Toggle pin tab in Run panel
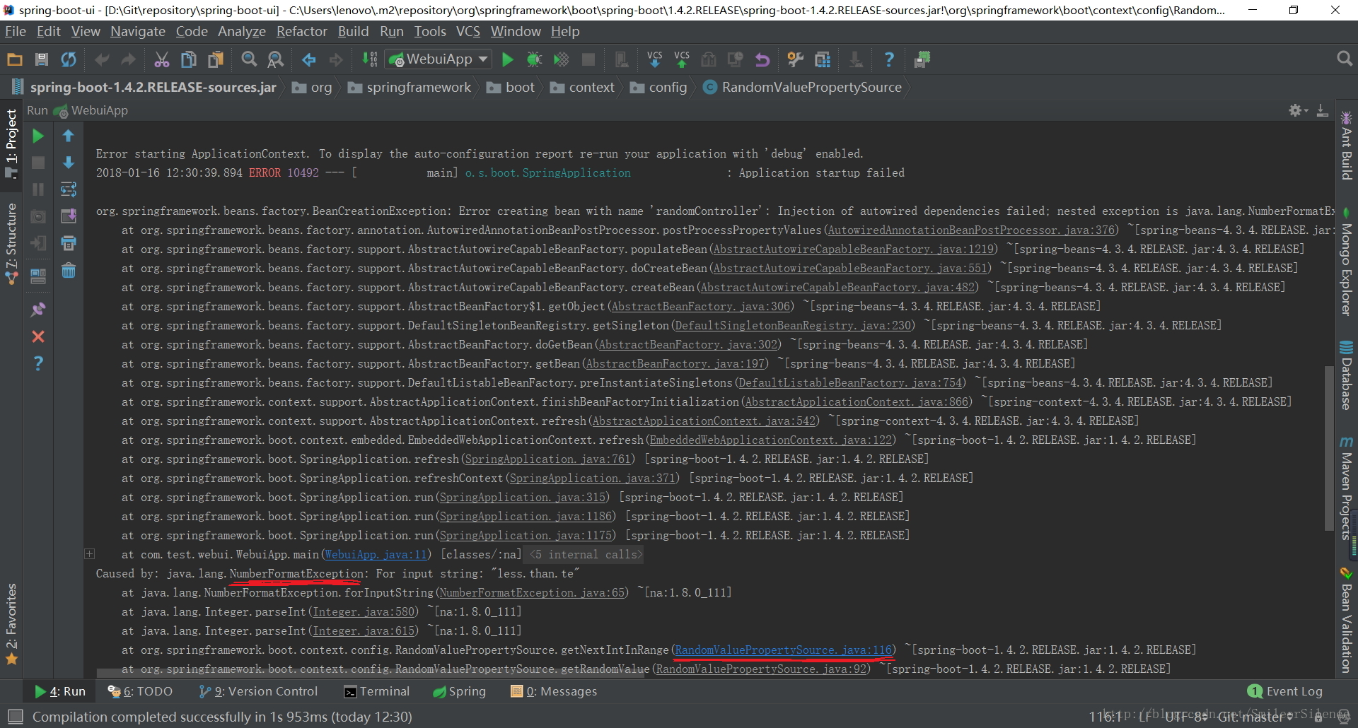 point(38,310)
